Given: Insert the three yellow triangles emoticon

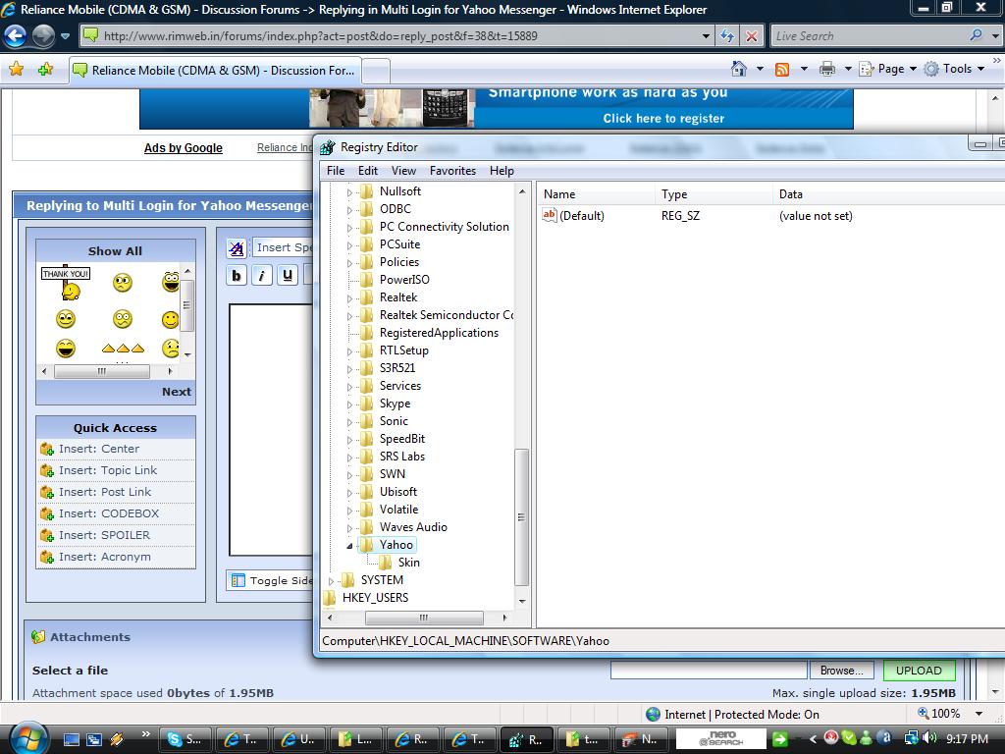Looking at the screenshot, I should click(123, 349).
